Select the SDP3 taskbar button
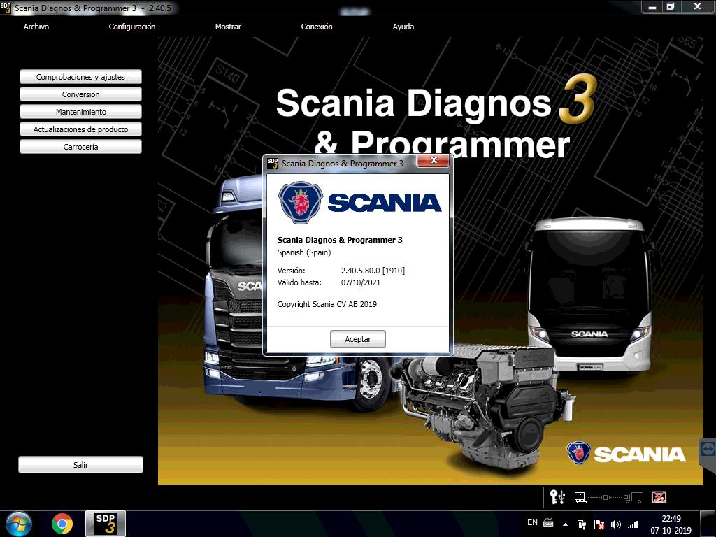This screenshot has width=716, height=537. (106, 523)
